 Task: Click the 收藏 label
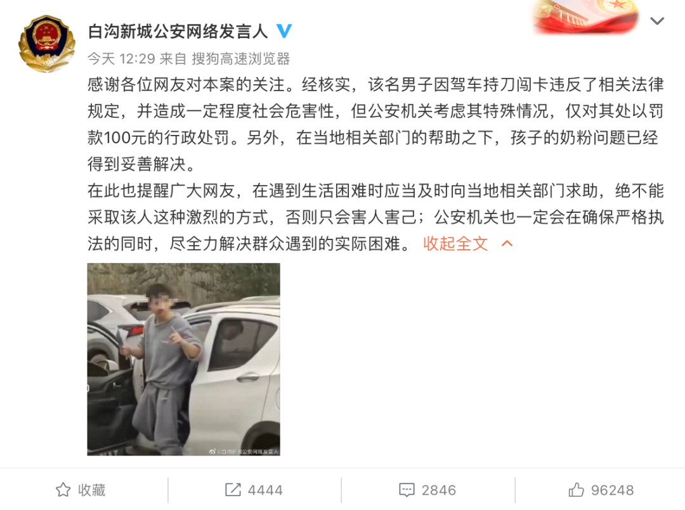92,490
